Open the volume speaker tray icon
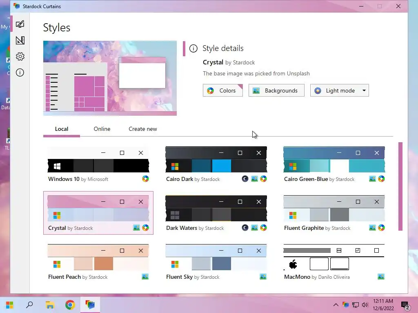 point(365,305)
